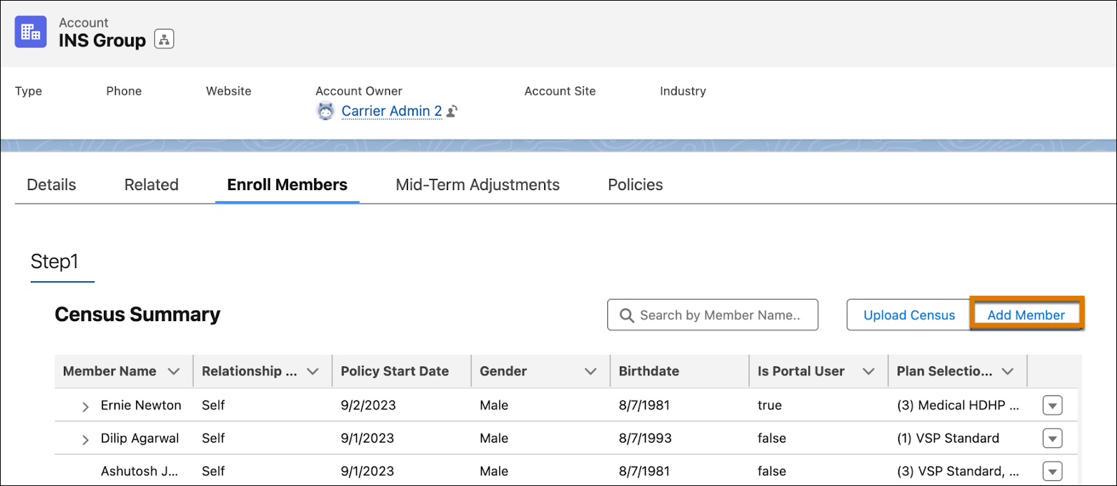Viewport: 1117px width, 486px height.
Task: Click the Census Summary heading
Action: (x=137, y=314)
